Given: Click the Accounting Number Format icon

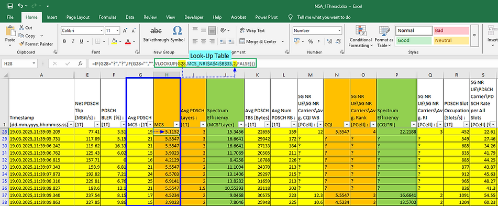Looking at the screenshot, I should [x=296, y=41].
